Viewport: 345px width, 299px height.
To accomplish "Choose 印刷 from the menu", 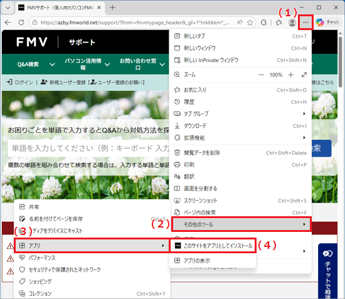I will 240,165.
